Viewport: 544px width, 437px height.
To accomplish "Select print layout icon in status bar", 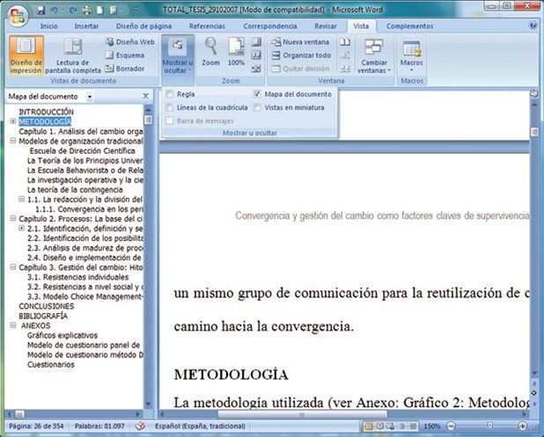I will point(369,426).
